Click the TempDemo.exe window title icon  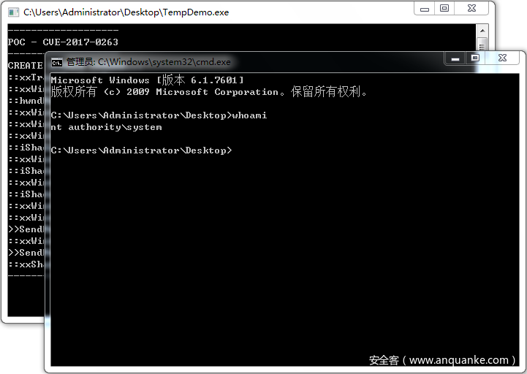click(13, 12)
